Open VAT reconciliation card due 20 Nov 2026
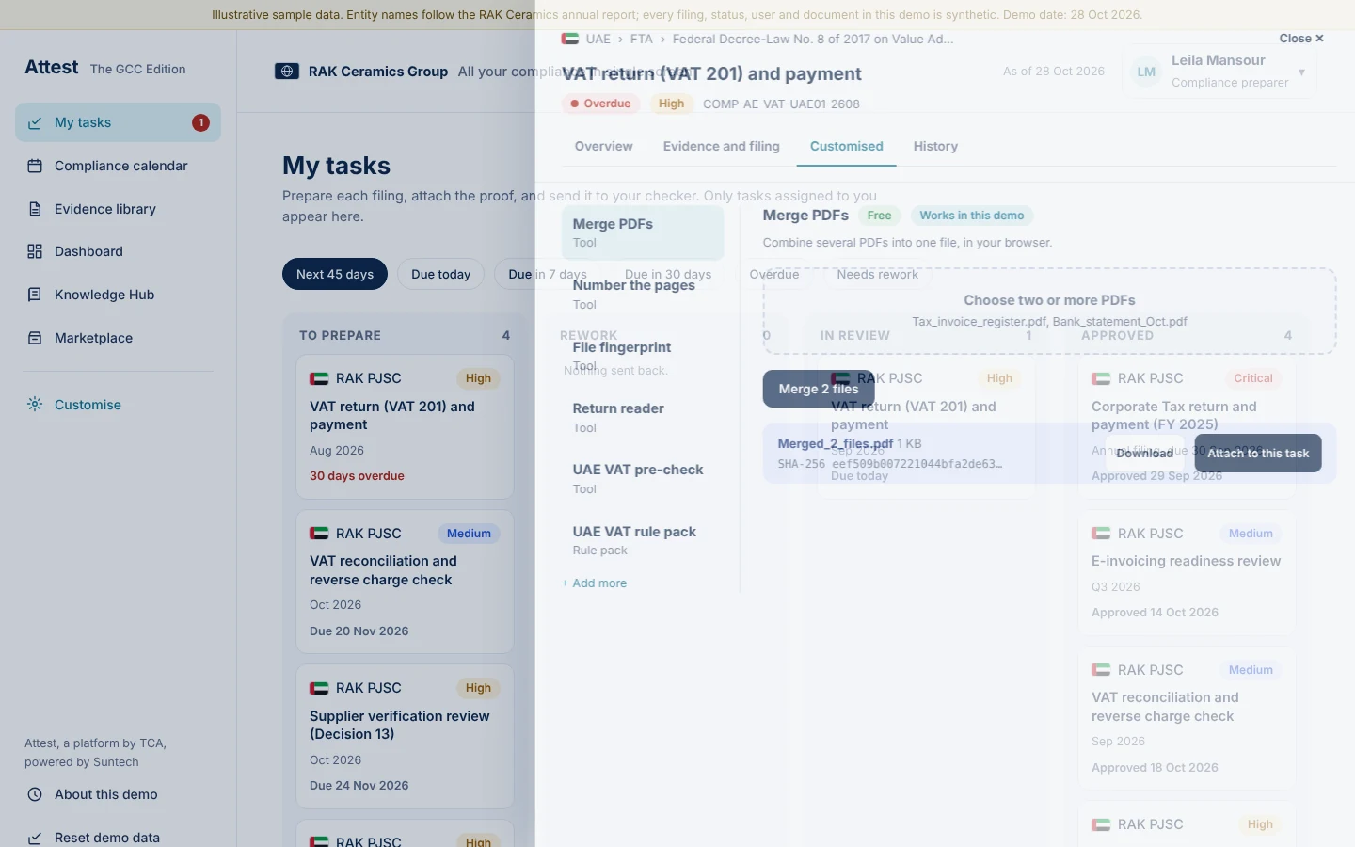Viewport: 1355px width, 847px height. 405,582
